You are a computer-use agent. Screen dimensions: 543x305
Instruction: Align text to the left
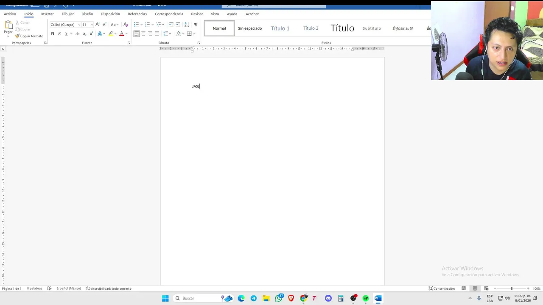137,33
